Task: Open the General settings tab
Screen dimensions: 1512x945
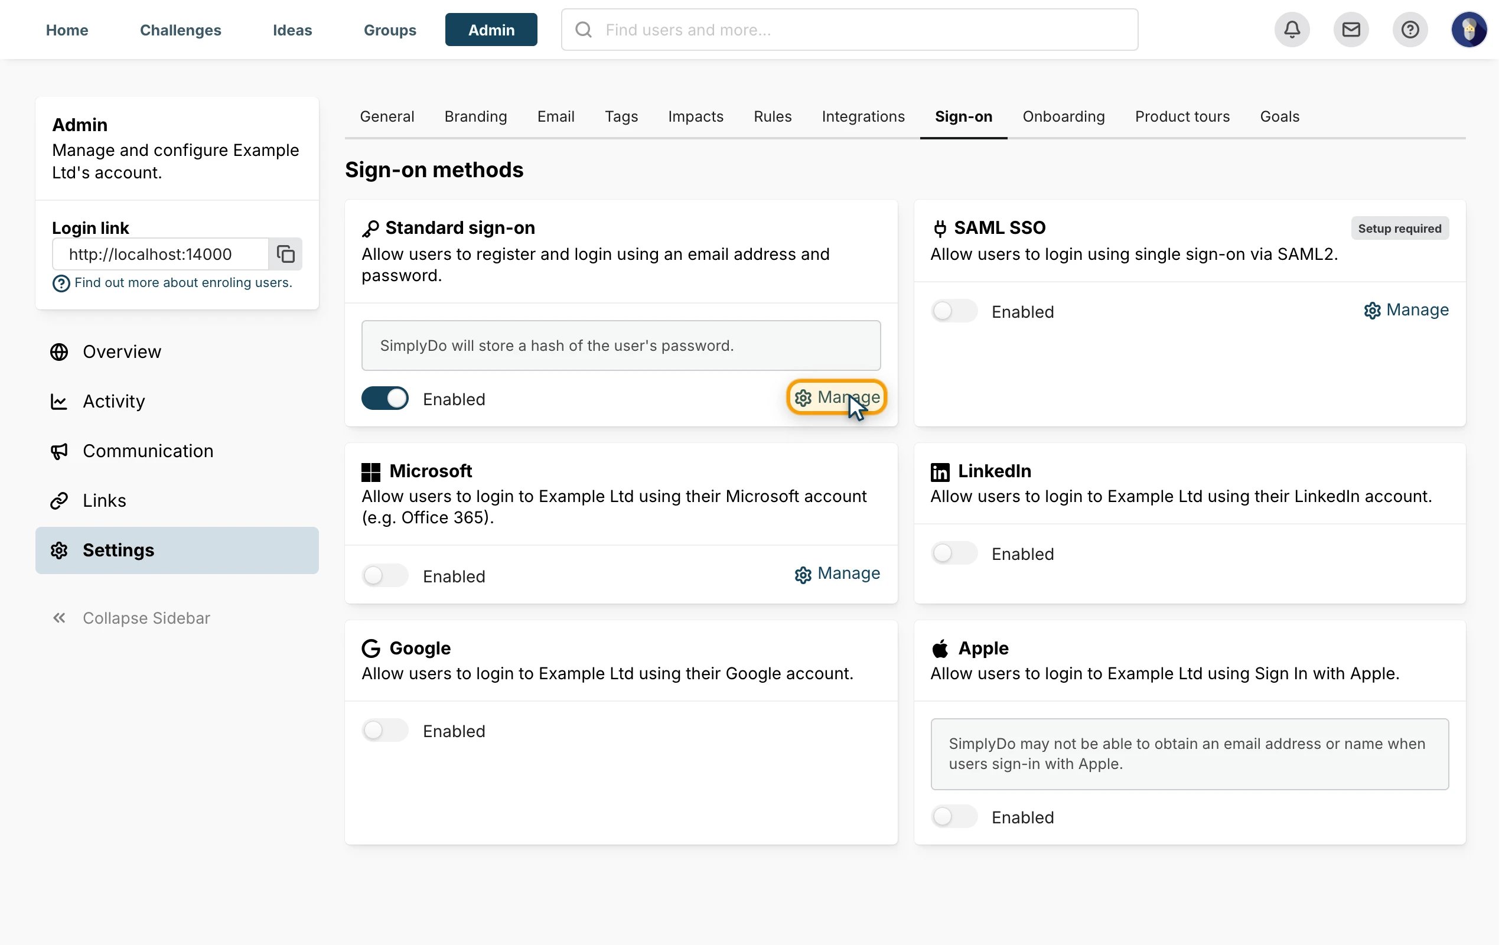Action: (x=387, y=116)
